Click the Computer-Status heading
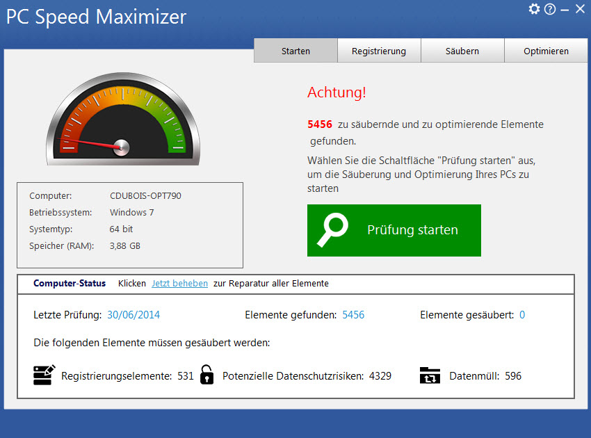Image resolution: width=591 pixels, height=438 pixels. (x=70, y=283)
